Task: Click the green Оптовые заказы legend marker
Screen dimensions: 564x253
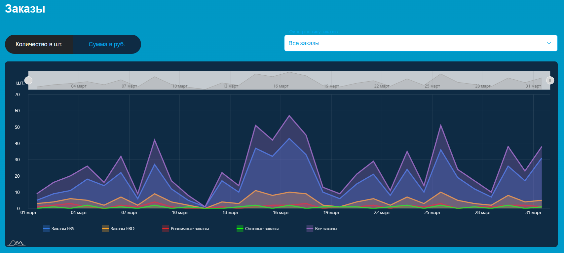Action: point(240,229)
